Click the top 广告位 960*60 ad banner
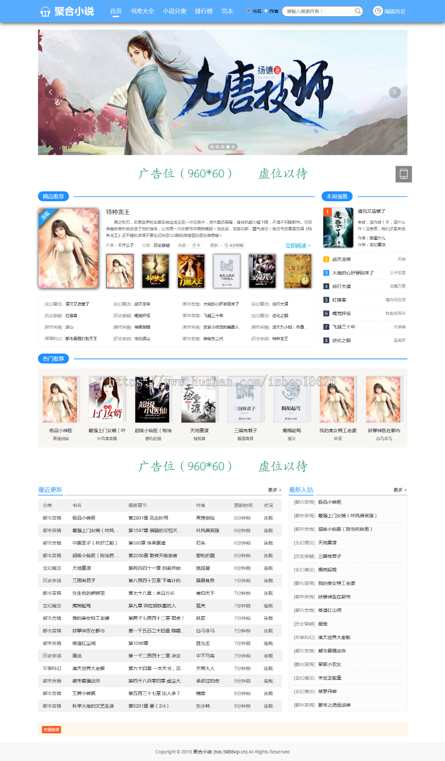445x761 pixels. [x=222, y=174]
